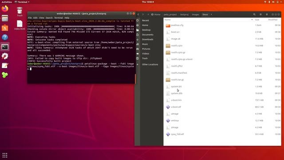The height and width of the screenshot is (160, 284).
Task: Open the green clover dock app
Action: click(x=5, y=75)
